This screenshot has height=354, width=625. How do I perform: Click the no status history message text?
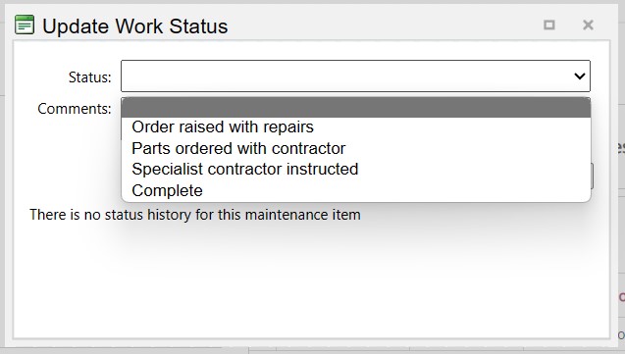(x=195, y=215)
